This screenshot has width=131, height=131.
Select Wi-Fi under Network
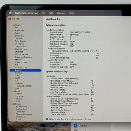pos(18,101)
